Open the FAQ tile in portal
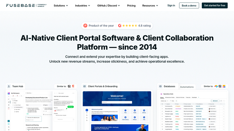Image resolution: width=234 pixels, height=131 pixels. pos(144,118)
